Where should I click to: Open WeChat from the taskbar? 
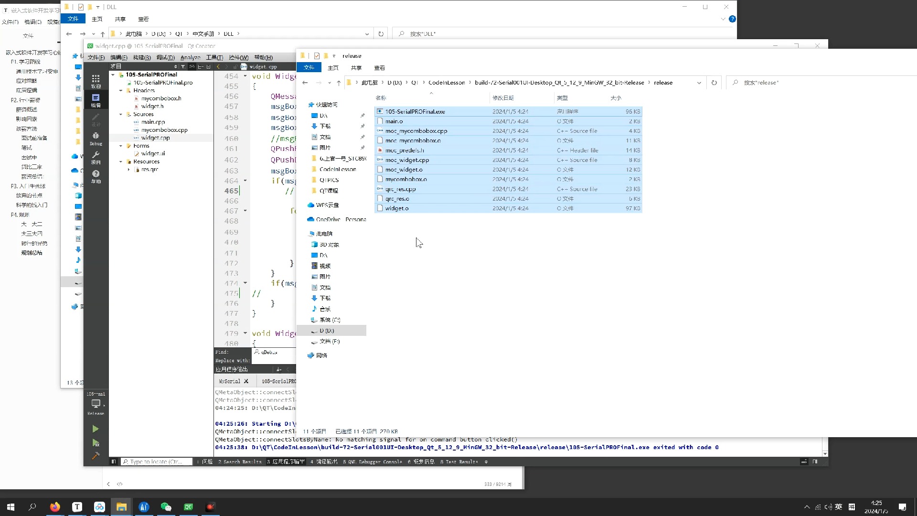pos(166,507)
